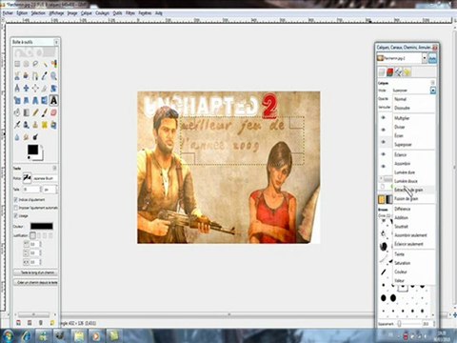Image resolution: width=457 pixels, height=343 pixels.
Task: Toggle visibility eye of the topmost layer
Action: 383,117
